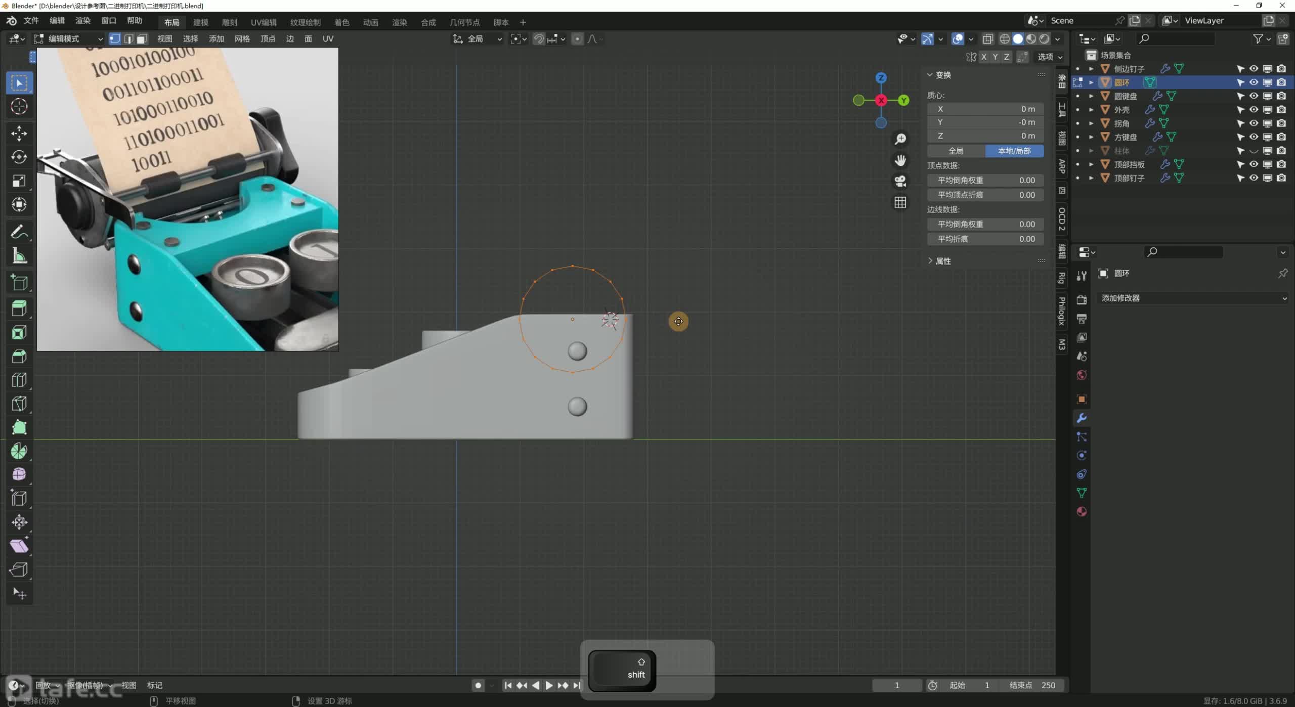Viewport: 1295px width, 707px height.
Task: Open the 网格 menu
Action: [242, 39]
